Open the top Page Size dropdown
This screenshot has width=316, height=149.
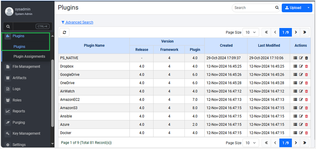tap(251, 32)
